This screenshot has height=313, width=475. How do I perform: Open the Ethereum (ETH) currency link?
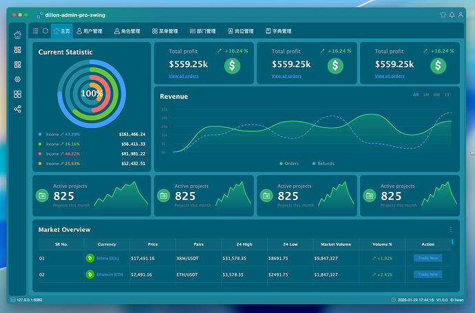point(109,274)
